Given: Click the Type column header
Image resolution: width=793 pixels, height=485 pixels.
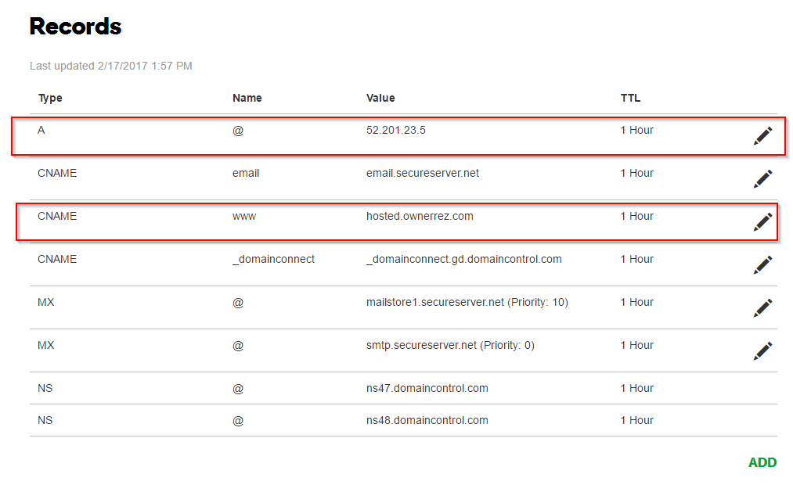Looking at the screenshot, I should pos(50,98).
